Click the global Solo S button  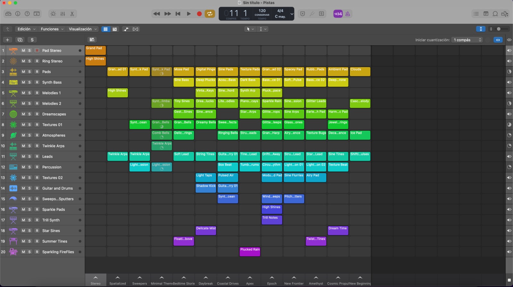click(x=32, y=40)
